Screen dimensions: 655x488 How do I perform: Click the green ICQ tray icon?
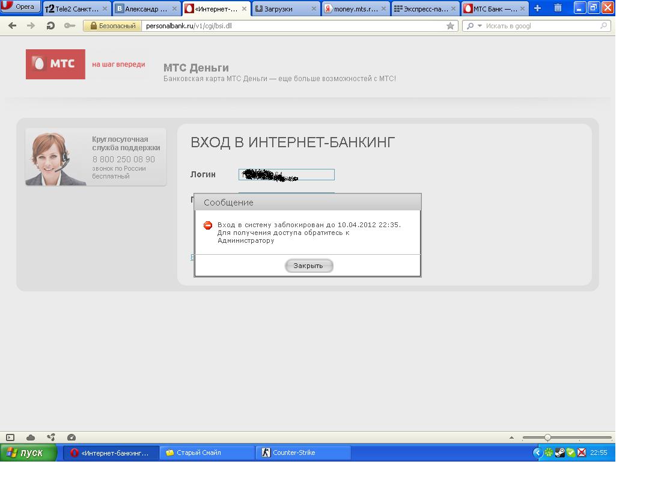point(549,453)
